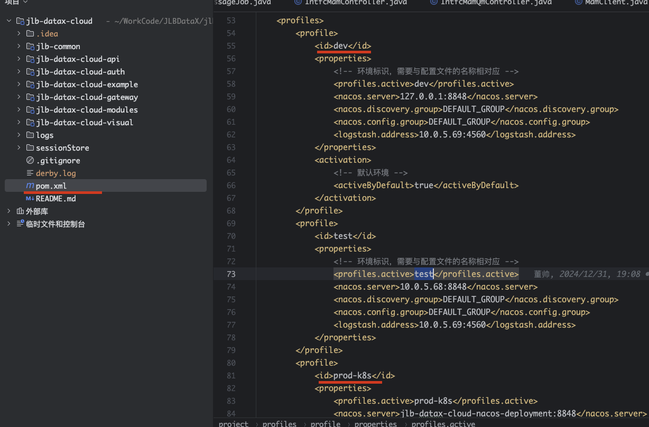Click the jlb-datax-cloud-gateway module folder icon
649x427 pixels.
click(x=30, y=97)
